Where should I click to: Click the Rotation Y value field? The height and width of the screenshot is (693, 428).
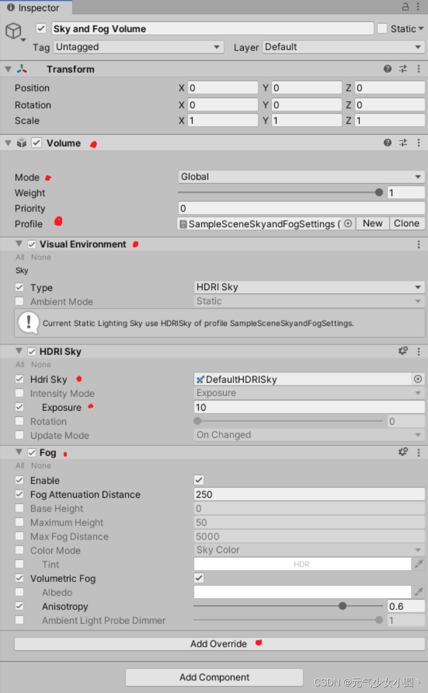(306, 105)
